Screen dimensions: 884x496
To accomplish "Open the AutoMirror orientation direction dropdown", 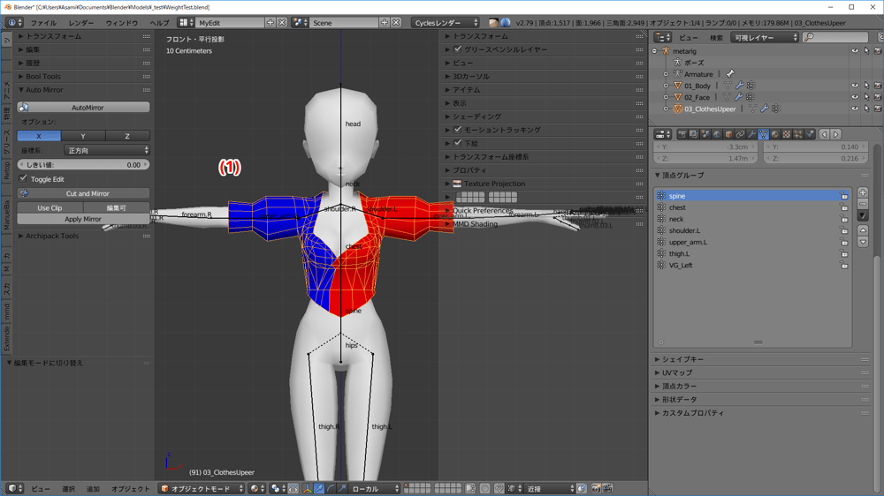I will click(x=107, y=150).
